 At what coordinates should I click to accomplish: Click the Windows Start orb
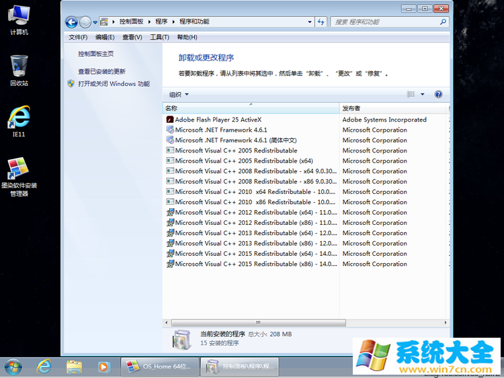(x=13, y=367)
